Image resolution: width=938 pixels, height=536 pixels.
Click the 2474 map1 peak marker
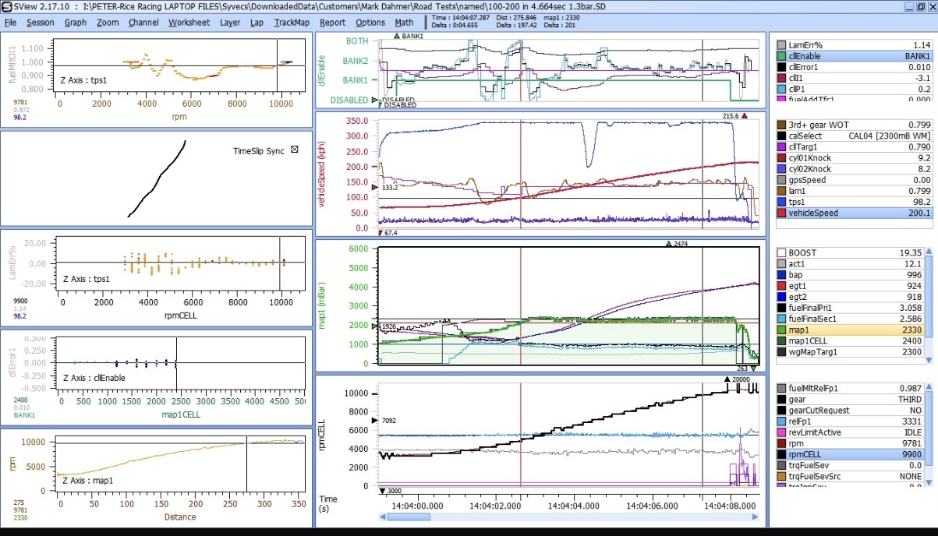[x=668, y=244]
